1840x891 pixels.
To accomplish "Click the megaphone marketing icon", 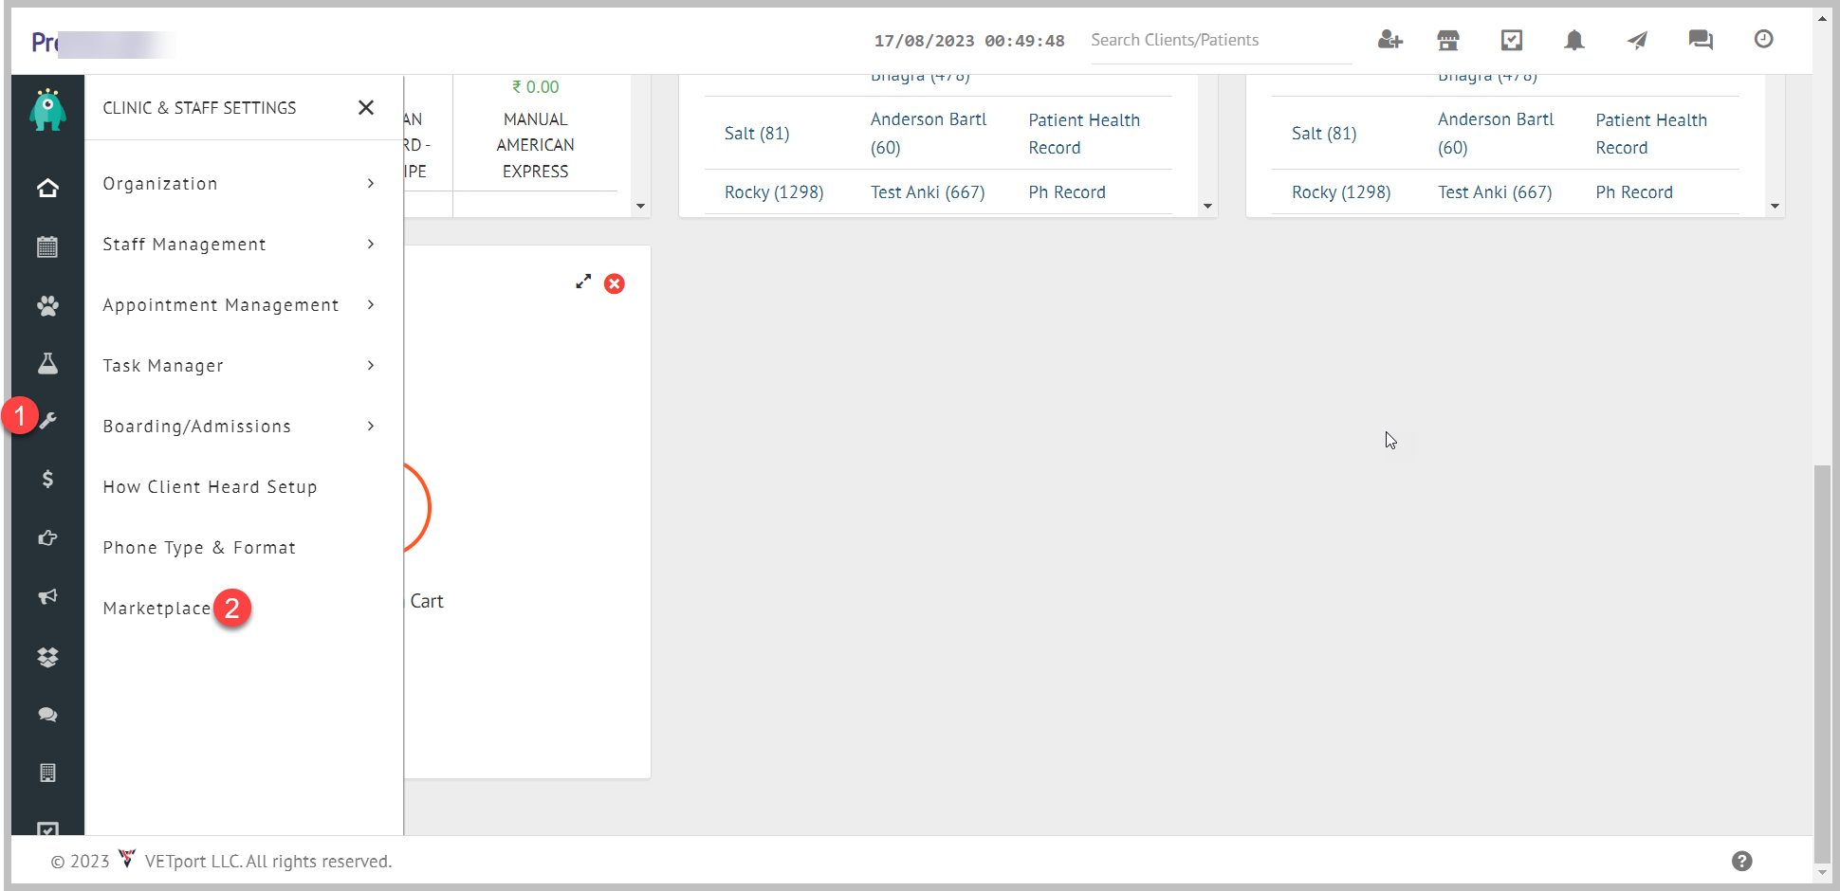I will 47,596.
